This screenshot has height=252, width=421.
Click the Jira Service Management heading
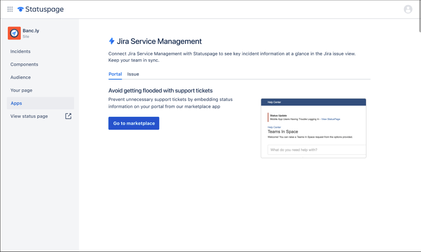[x=159, y=41]
